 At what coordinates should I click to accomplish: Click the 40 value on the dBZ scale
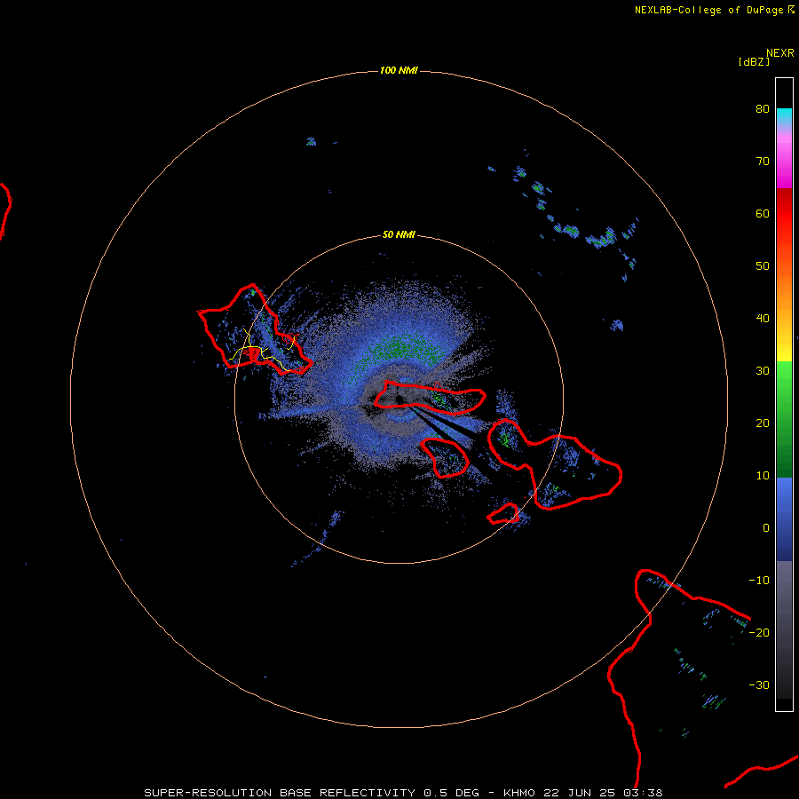(763, 318)
